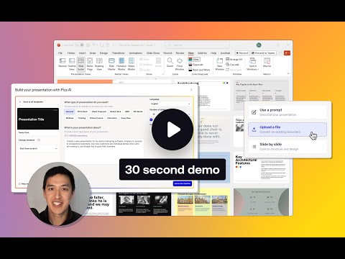This screenshot has height=259, width=345.
Task: Switch to the Insert ribbon tab
Action: [82, 53]
